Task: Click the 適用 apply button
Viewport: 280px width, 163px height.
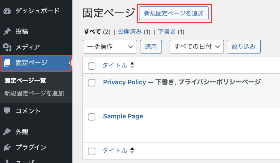Action: (151, 47)
